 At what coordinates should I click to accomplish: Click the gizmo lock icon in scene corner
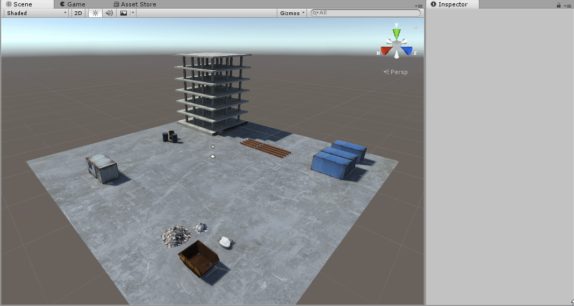tap(415, 27)
